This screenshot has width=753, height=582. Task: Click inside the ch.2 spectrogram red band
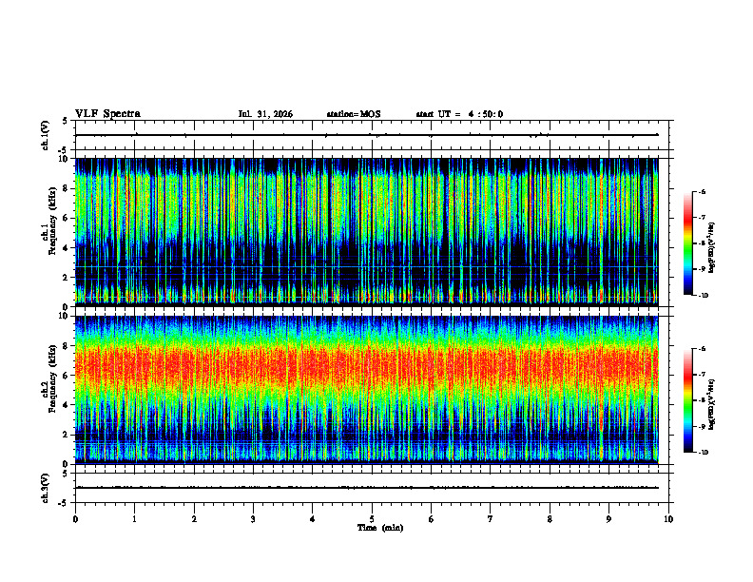tap(367, 367)
